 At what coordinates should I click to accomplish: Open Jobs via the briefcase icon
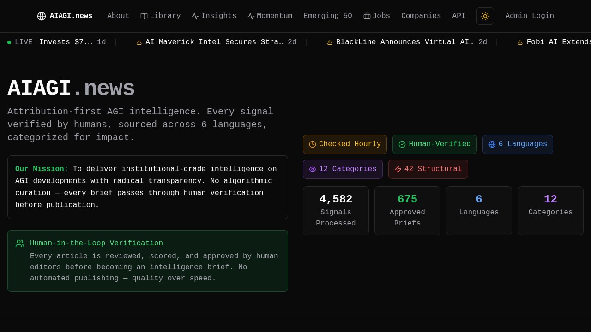(367, 16)
